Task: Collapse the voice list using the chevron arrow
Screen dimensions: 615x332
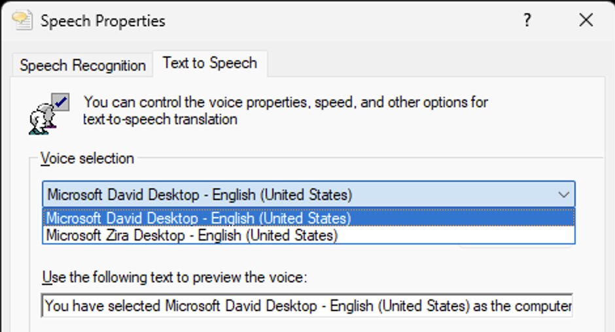Action: pyautogui.click(x=563, y=194)
